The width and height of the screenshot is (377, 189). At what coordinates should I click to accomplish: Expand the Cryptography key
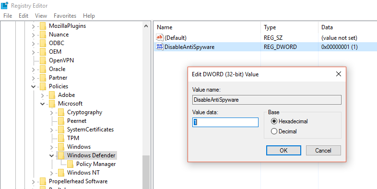pos(52,113)
